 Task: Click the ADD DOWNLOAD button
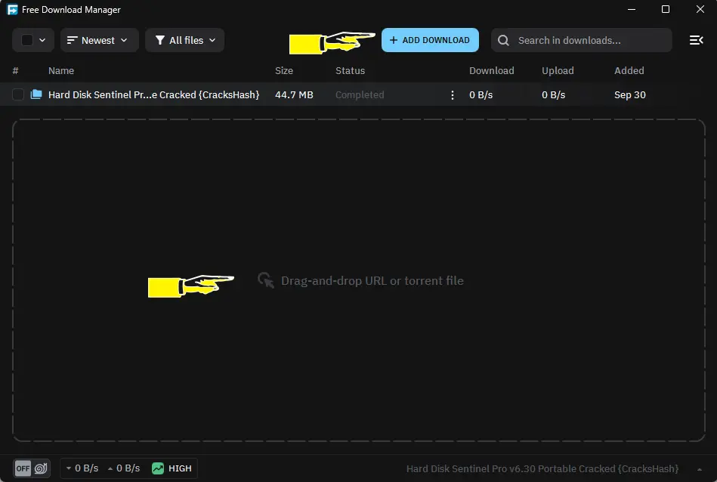coord(430,41)
